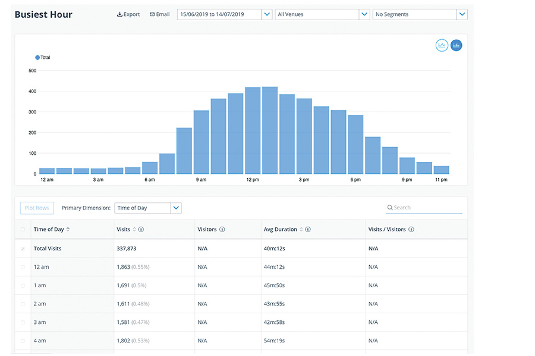Click info icon beside Visits / Visitors

(x=411, y=230)
